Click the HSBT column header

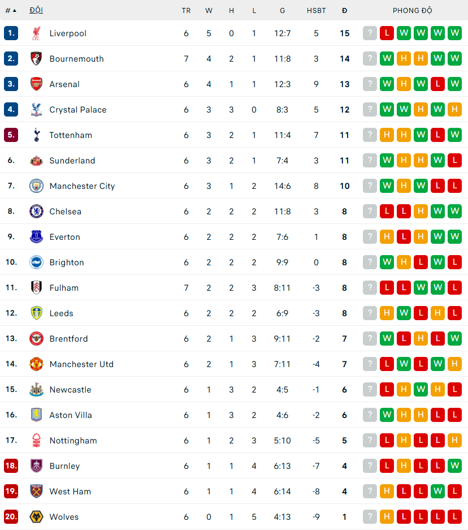[316, 10]
